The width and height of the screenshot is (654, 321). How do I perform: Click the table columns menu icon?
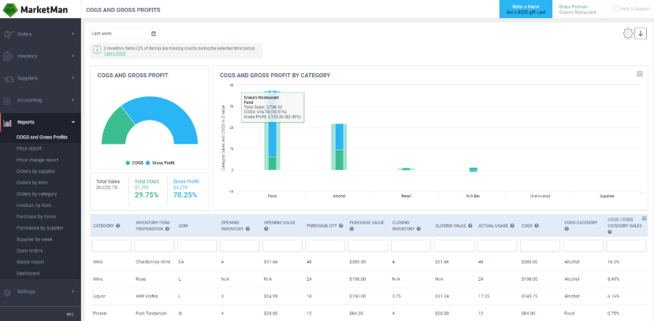(x=645, y=219)
